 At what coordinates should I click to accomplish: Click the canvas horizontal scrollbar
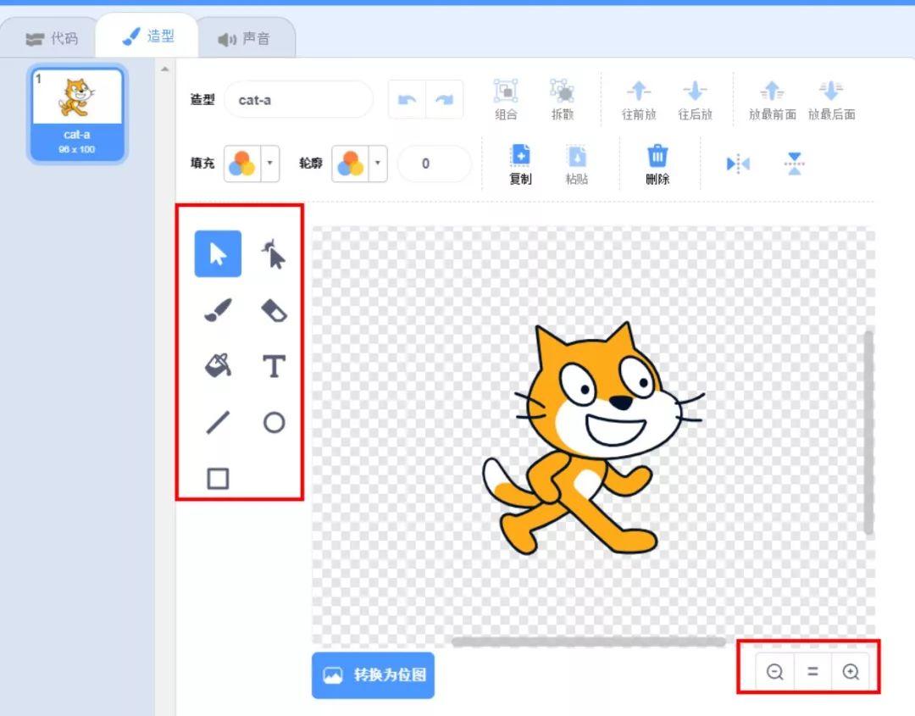point(588,642)
